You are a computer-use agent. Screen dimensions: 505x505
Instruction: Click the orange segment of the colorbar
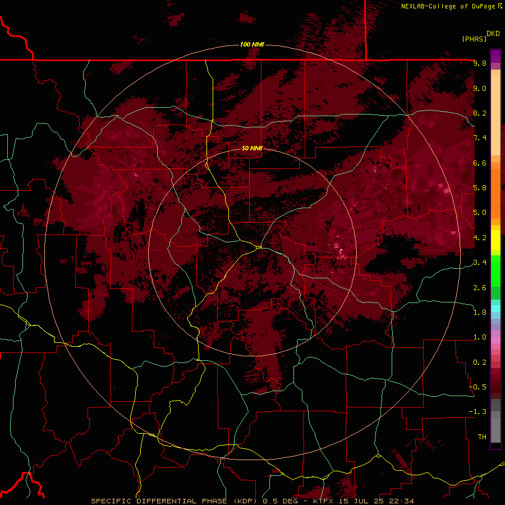pos(495,193)
